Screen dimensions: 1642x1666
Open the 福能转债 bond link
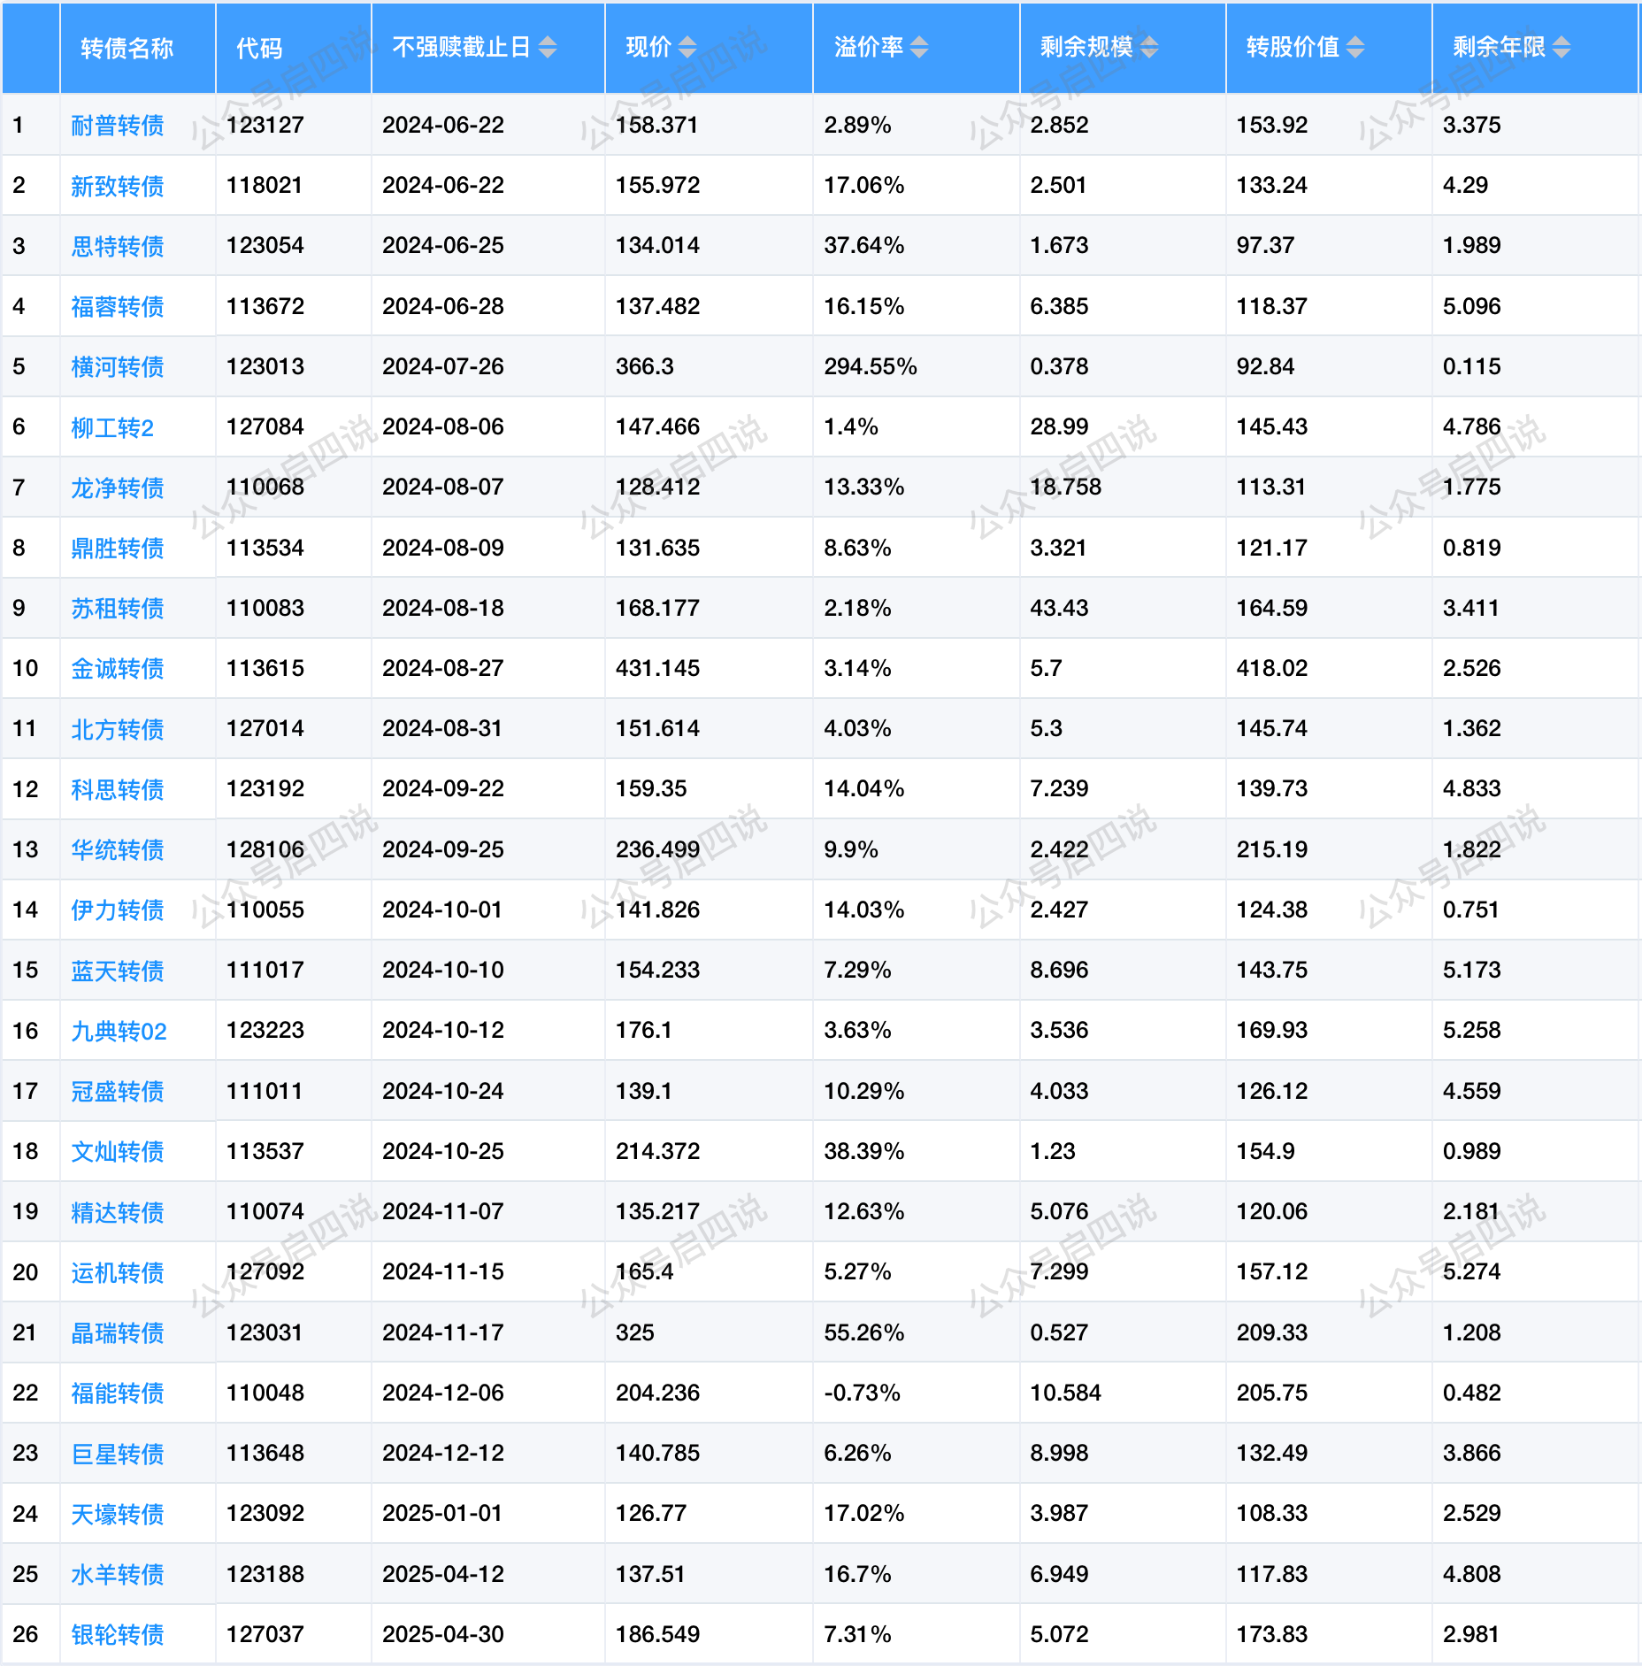(x=118, y=1393)
